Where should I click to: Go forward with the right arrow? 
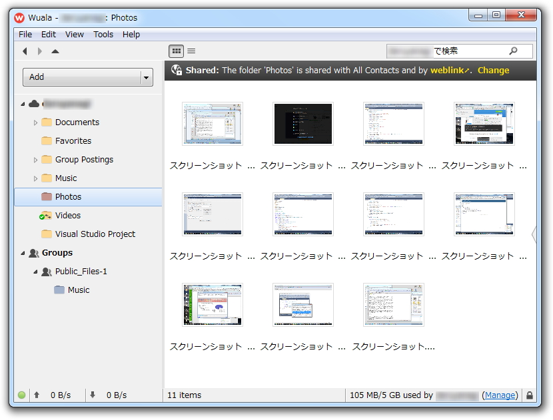coord(40,51)
